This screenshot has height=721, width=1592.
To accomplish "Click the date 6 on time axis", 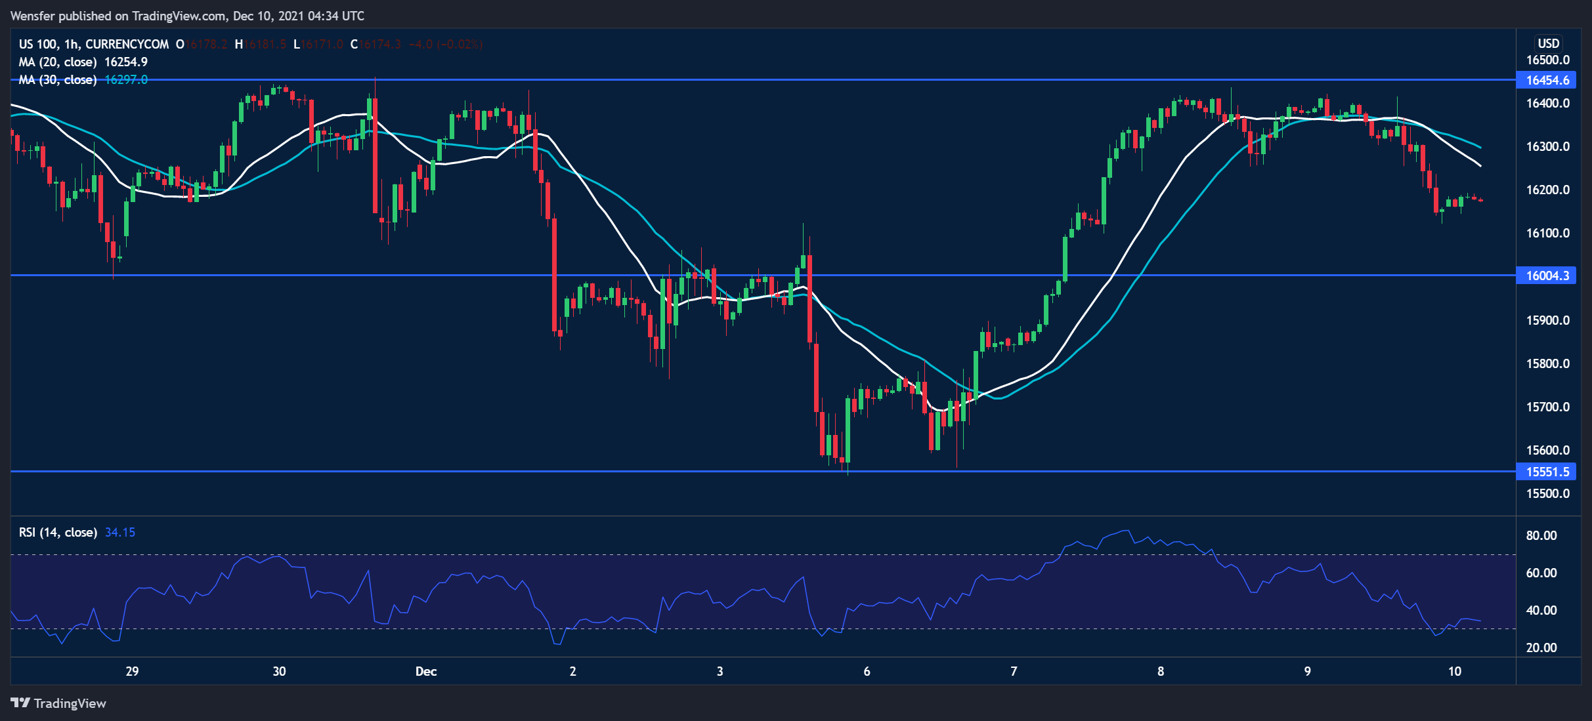I will coord(867,671).
